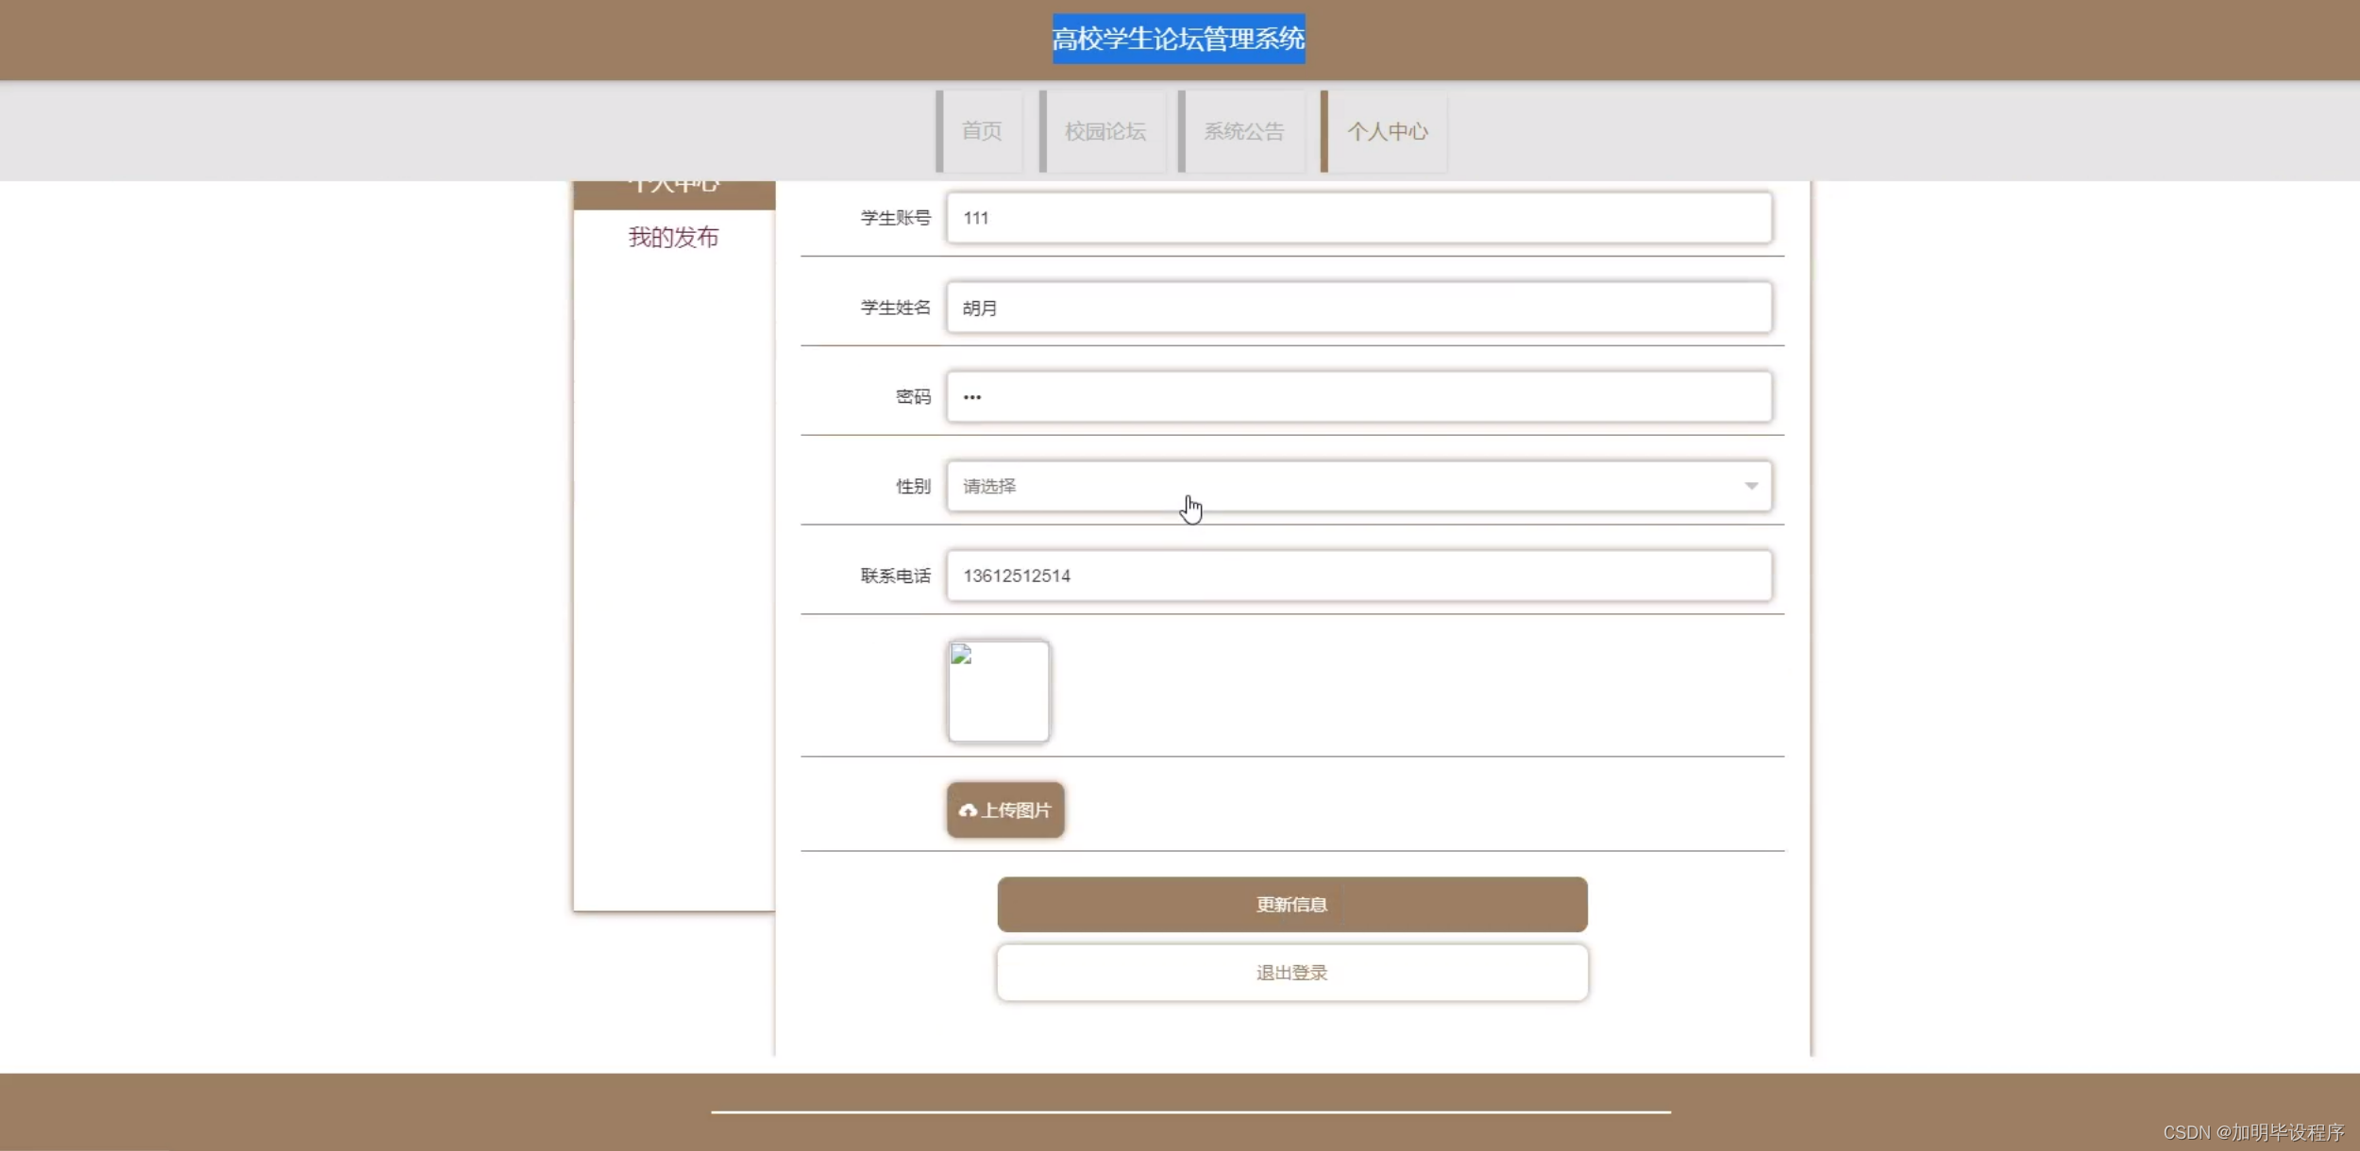
Task: Open the 首页 tab
Action: pos(981,131)
